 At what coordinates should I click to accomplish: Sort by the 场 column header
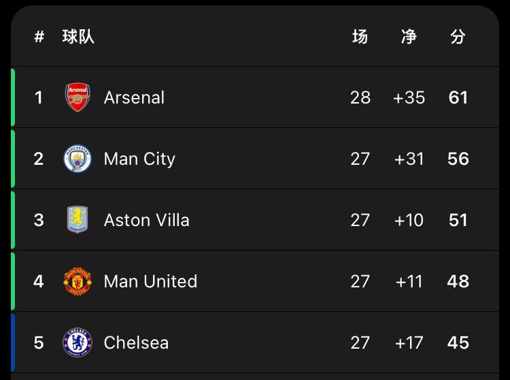pyautogui.click(x=360, y=37)
